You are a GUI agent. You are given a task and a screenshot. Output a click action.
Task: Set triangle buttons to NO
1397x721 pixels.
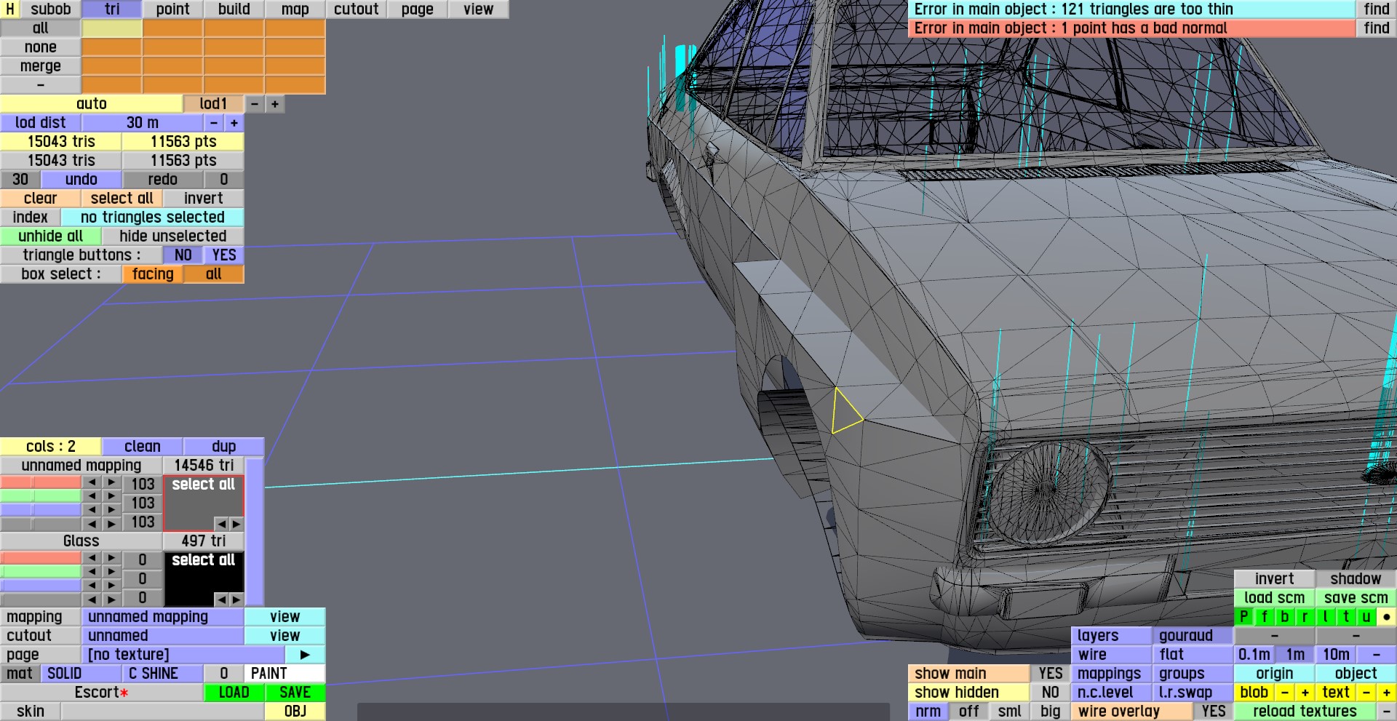pyautogui.click(x=183, y=255)
